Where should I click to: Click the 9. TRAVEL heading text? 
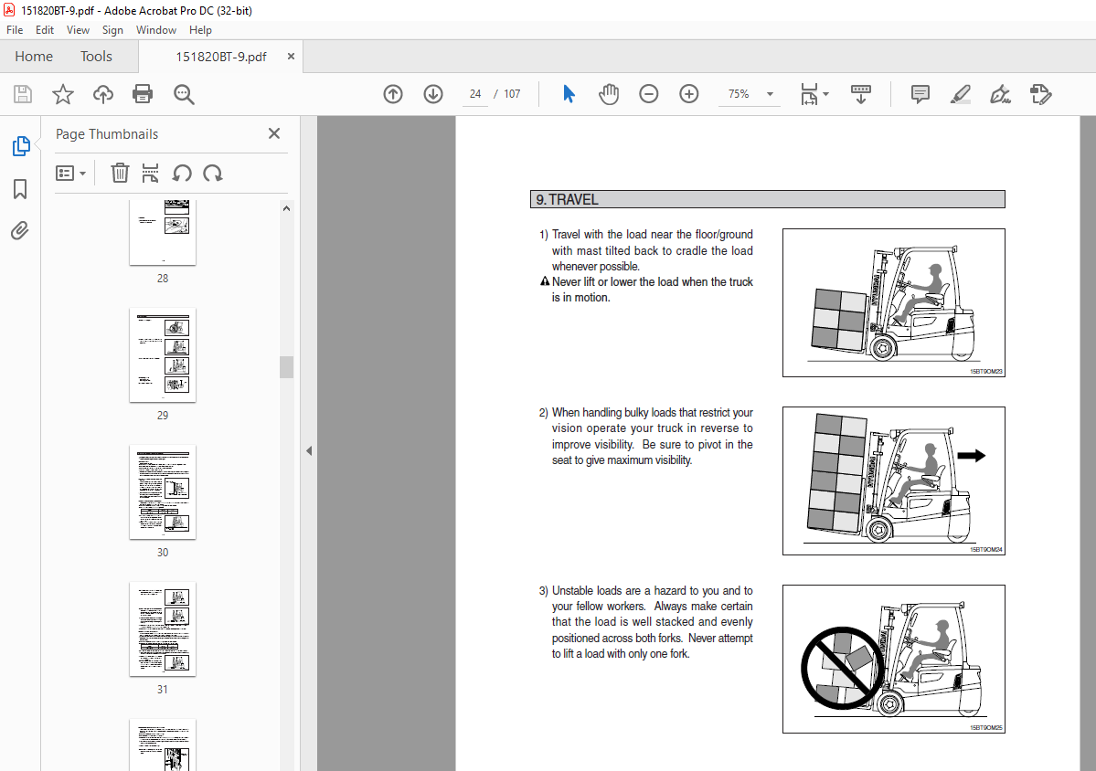pos(567,200)
